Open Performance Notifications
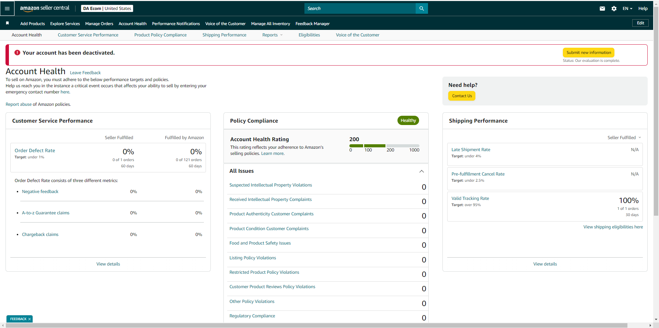659x328 pixels. coord(176,24)
